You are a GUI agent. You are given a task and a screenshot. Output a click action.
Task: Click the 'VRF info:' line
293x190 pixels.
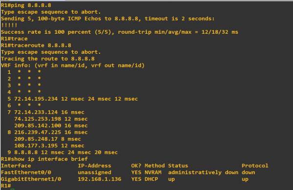point(73,65)
